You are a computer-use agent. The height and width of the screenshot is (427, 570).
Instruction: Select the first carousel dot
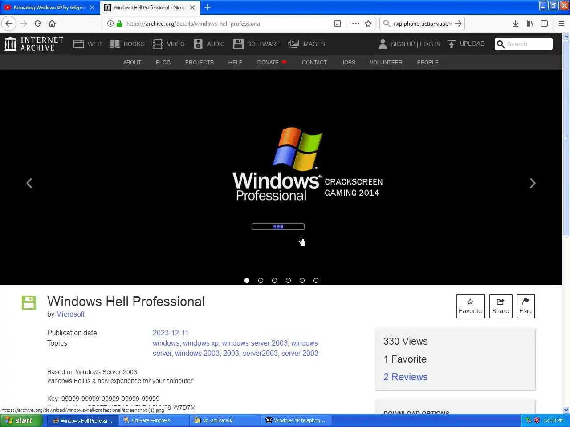pyautogui.click(x=247, y=280)
